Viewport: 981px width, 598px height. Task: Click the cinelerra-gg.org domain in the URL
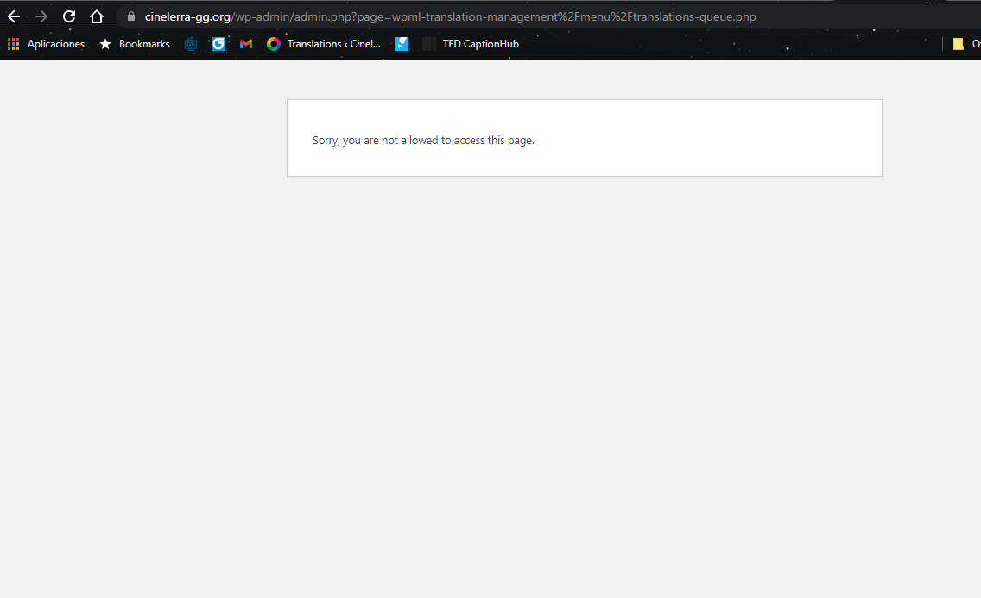pyautogui.click(x=187, y=16)
